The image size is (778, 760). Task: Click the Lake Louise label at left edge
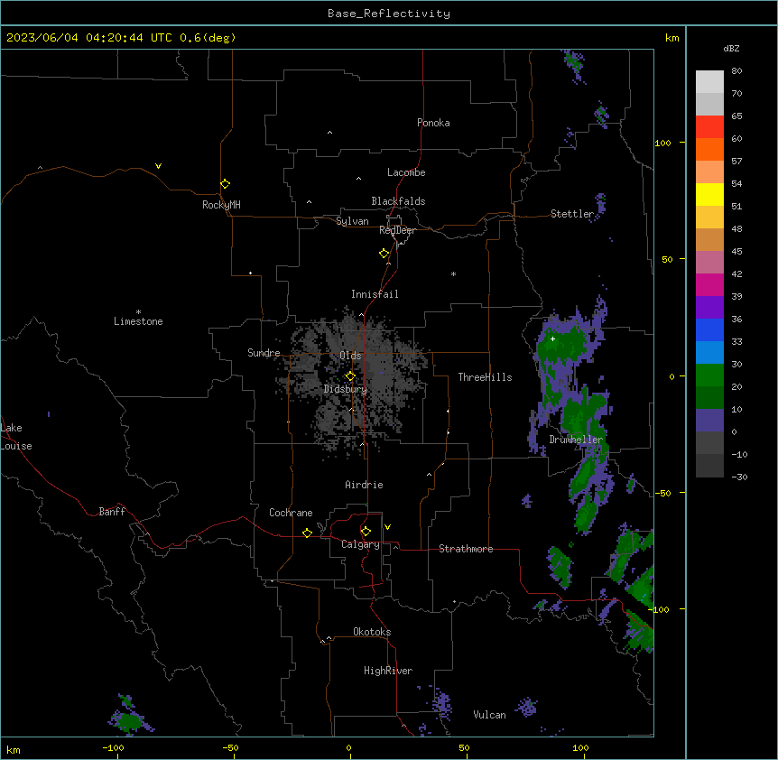pos(15,437)
